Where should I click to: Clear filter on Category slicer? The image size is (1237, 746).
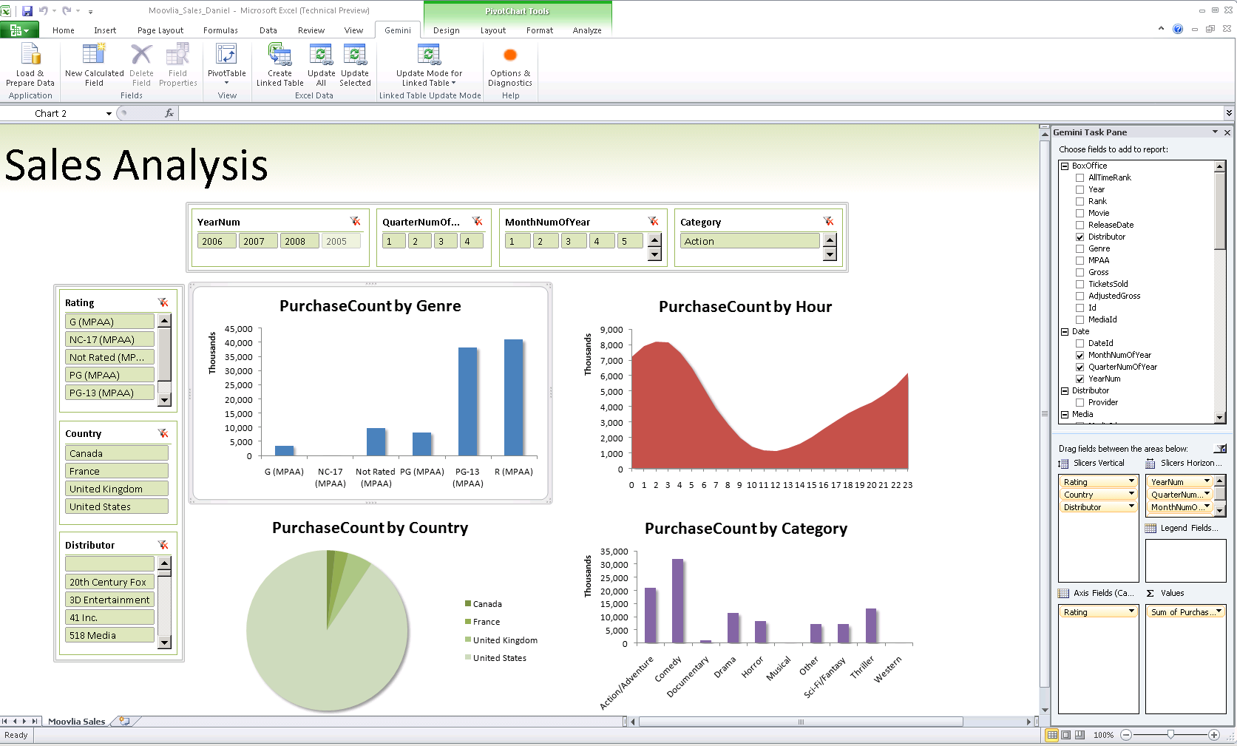(x=829, y=221)
